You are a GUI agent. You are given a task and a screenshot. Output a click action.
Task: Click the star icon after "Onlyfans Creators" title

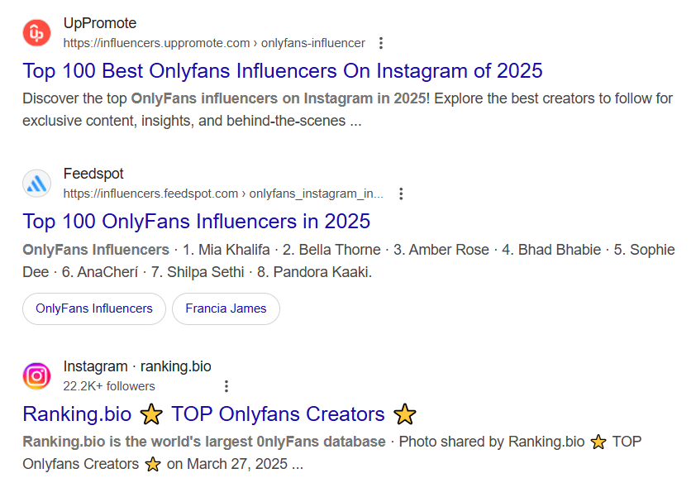(x=405, y=414)
